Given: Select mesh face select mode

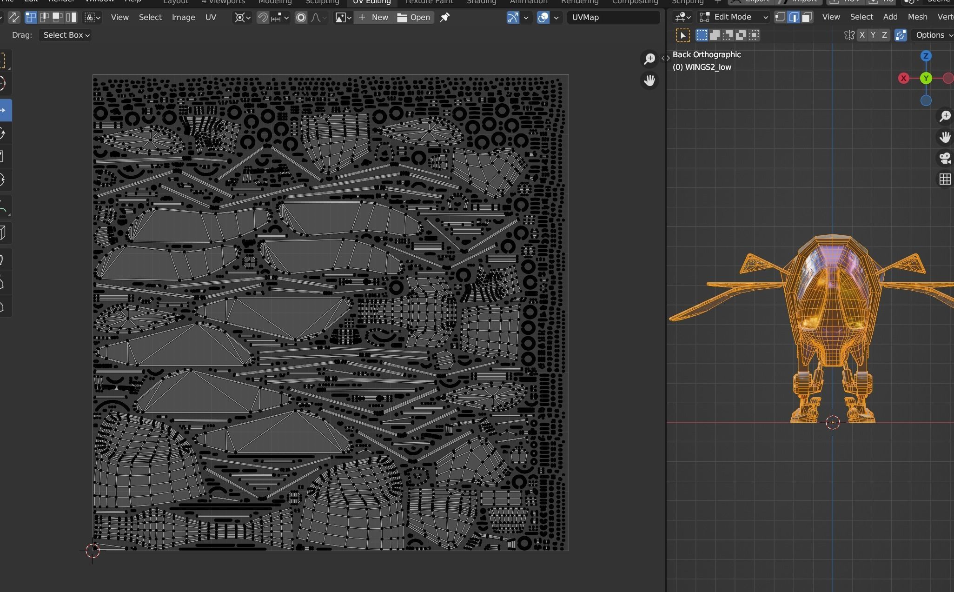Looking at the screenshot, I should (807, 17).
